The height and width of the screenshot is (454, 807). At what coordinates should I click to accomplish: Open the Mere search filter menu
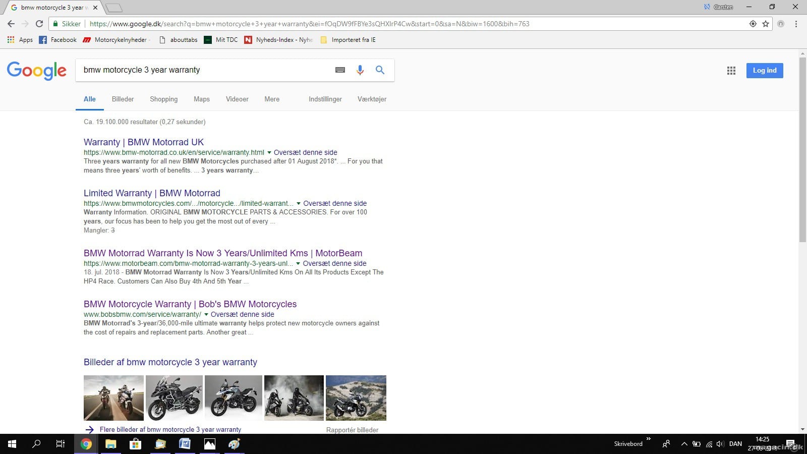point(272,99)
